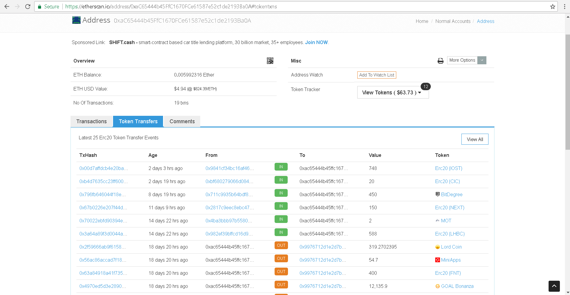Click the GOAL Bonanza token icon
Viewport: 570px width, 295px height.
coord(438,286)
